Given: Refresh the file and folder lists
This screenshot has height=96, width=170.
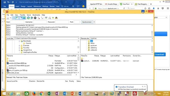Looking at the screenshot, I should pyautogui.click(x=28, y=18).
